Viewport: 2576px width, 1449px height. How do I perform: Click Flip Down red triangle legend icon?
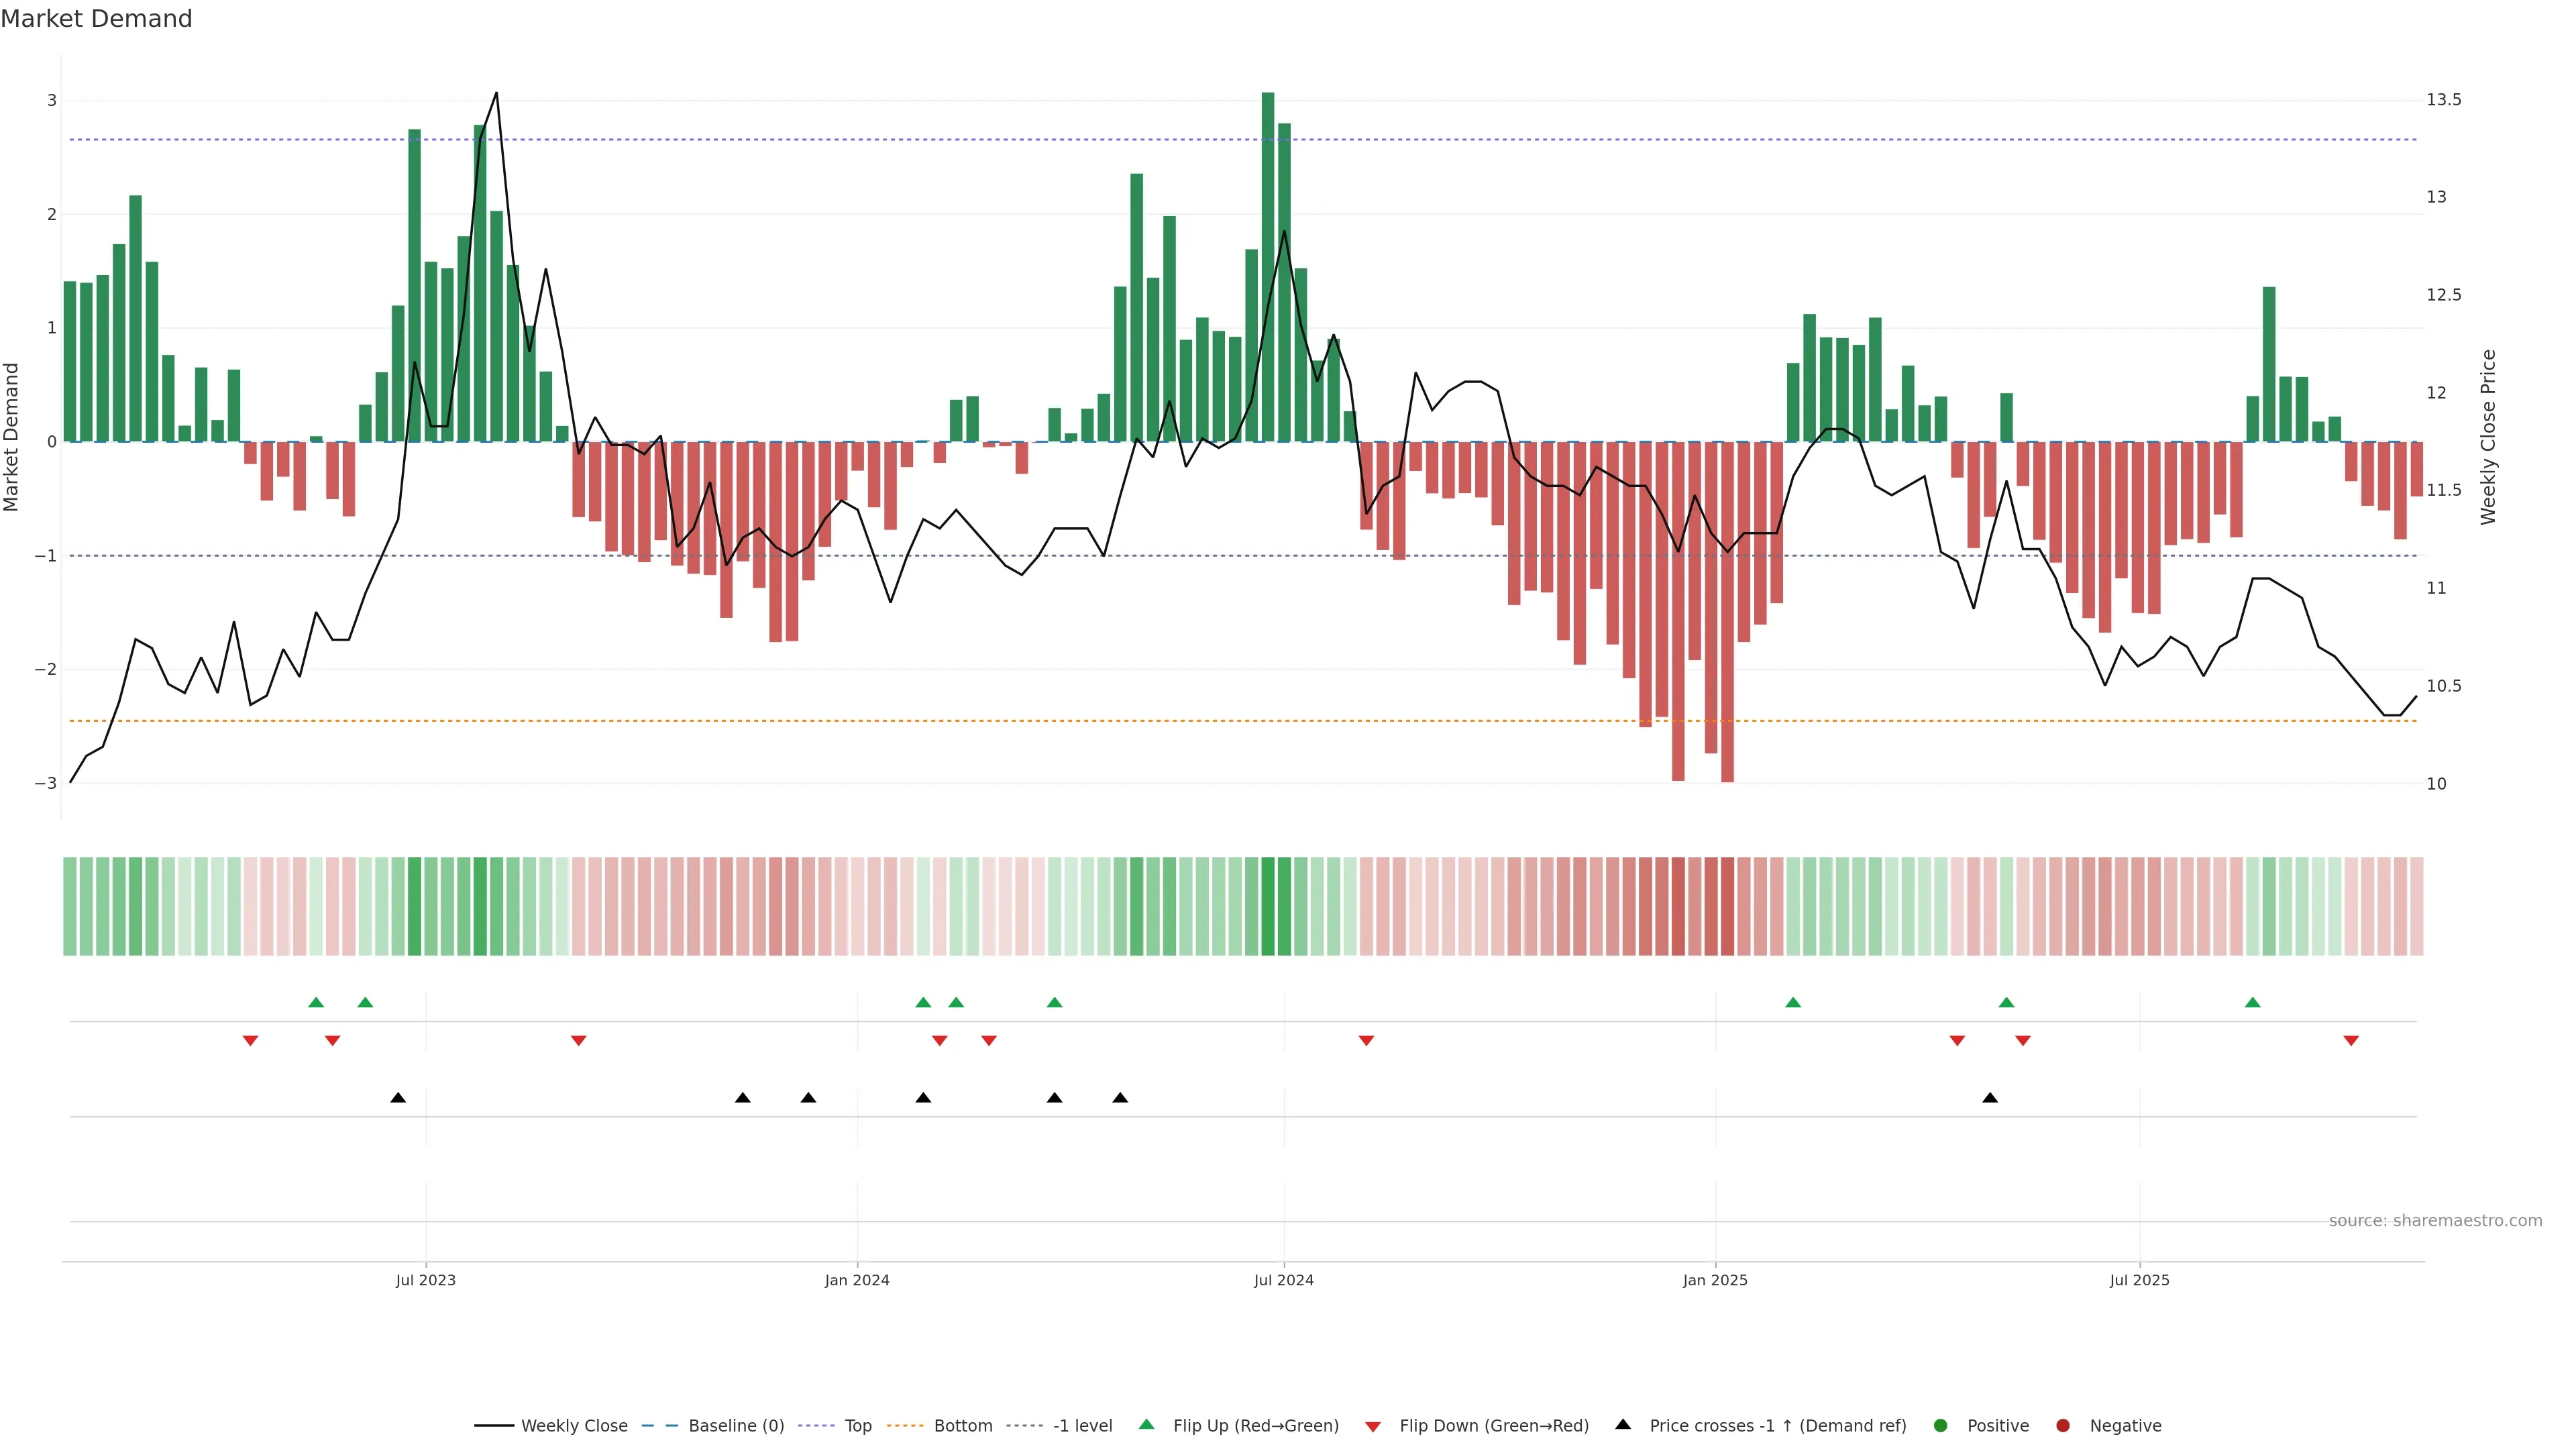pyautogui.click(x=1373, y=1426)
